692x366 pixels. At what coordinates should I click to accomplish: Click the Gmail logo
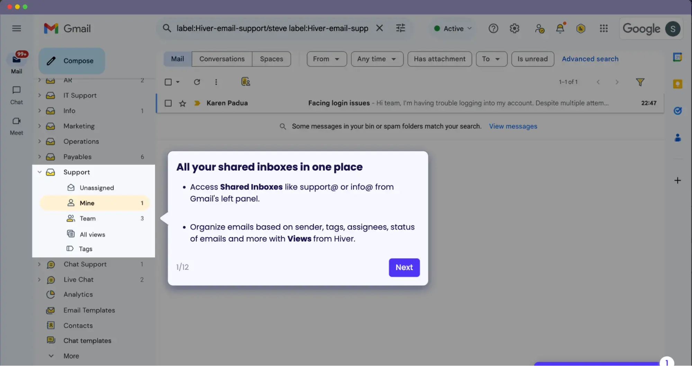click(x=68, y=28)
